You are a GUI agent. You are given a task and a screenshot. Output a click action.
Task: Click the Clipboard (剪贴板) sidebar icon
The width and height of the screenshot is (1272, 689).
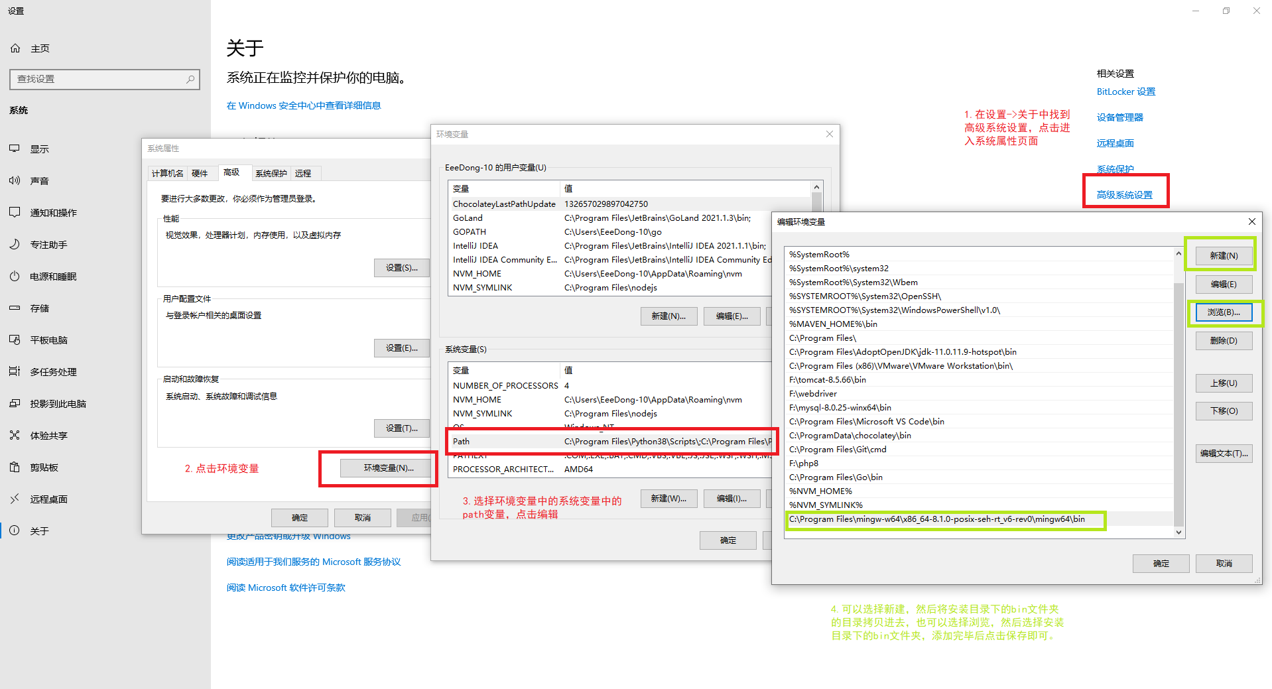(x=15, y=468)
